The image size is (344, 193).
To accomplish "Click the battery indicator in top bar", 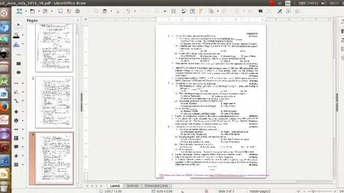I will (x=309, y=3).
